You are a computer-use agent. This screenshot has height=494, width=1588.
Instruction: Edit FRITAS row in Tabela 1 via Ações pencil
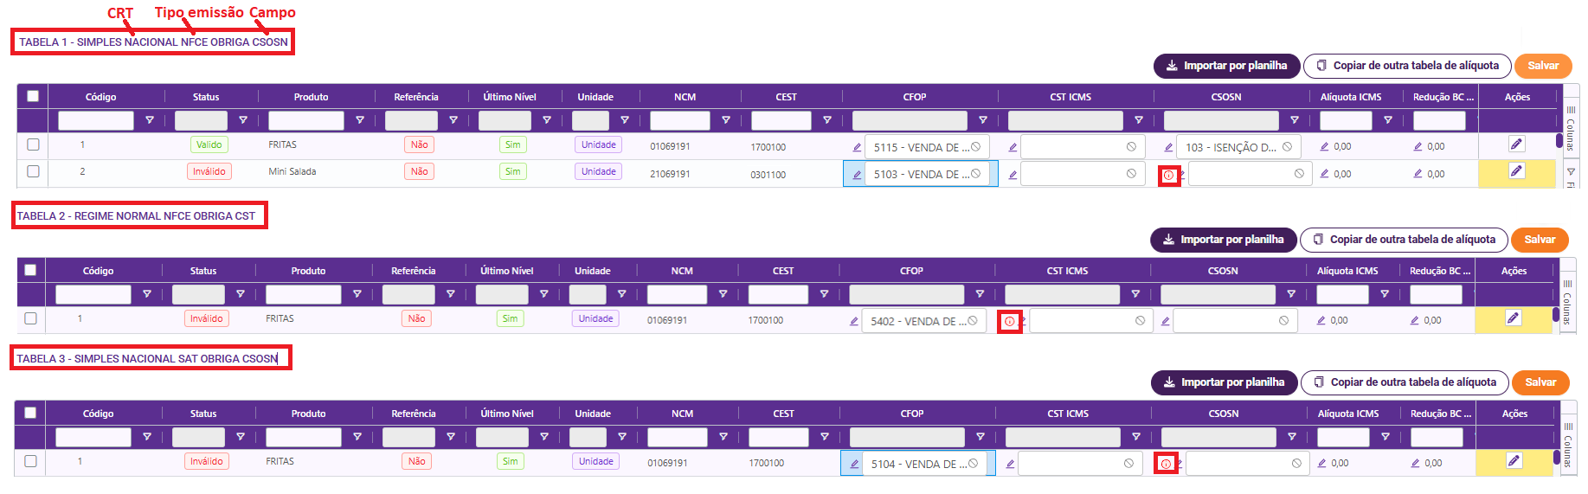pyautogui.click(x=1516, y=144)
